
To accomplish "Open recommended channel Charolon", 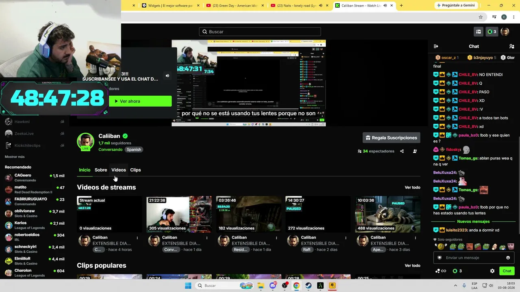I will pos(35,273).
